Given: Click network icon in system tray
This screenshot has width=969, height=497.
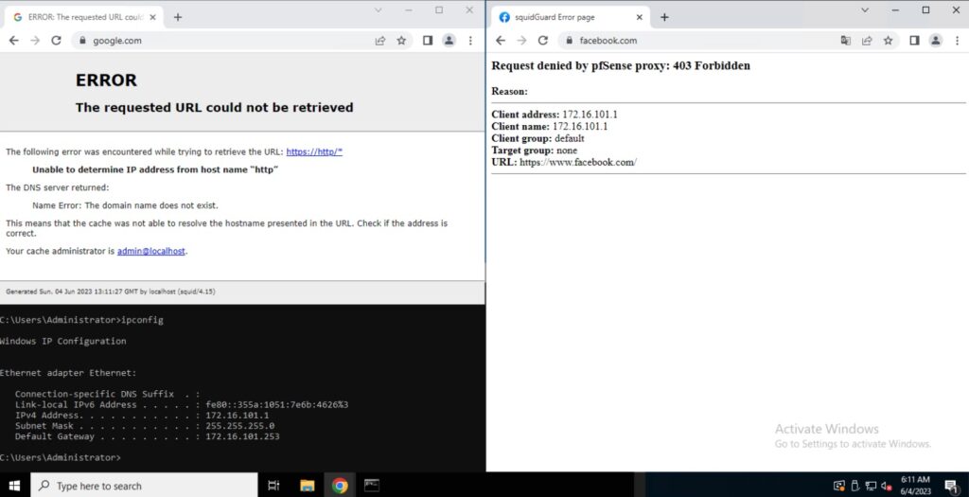Looking at the screenshot, I should point(871,486).
